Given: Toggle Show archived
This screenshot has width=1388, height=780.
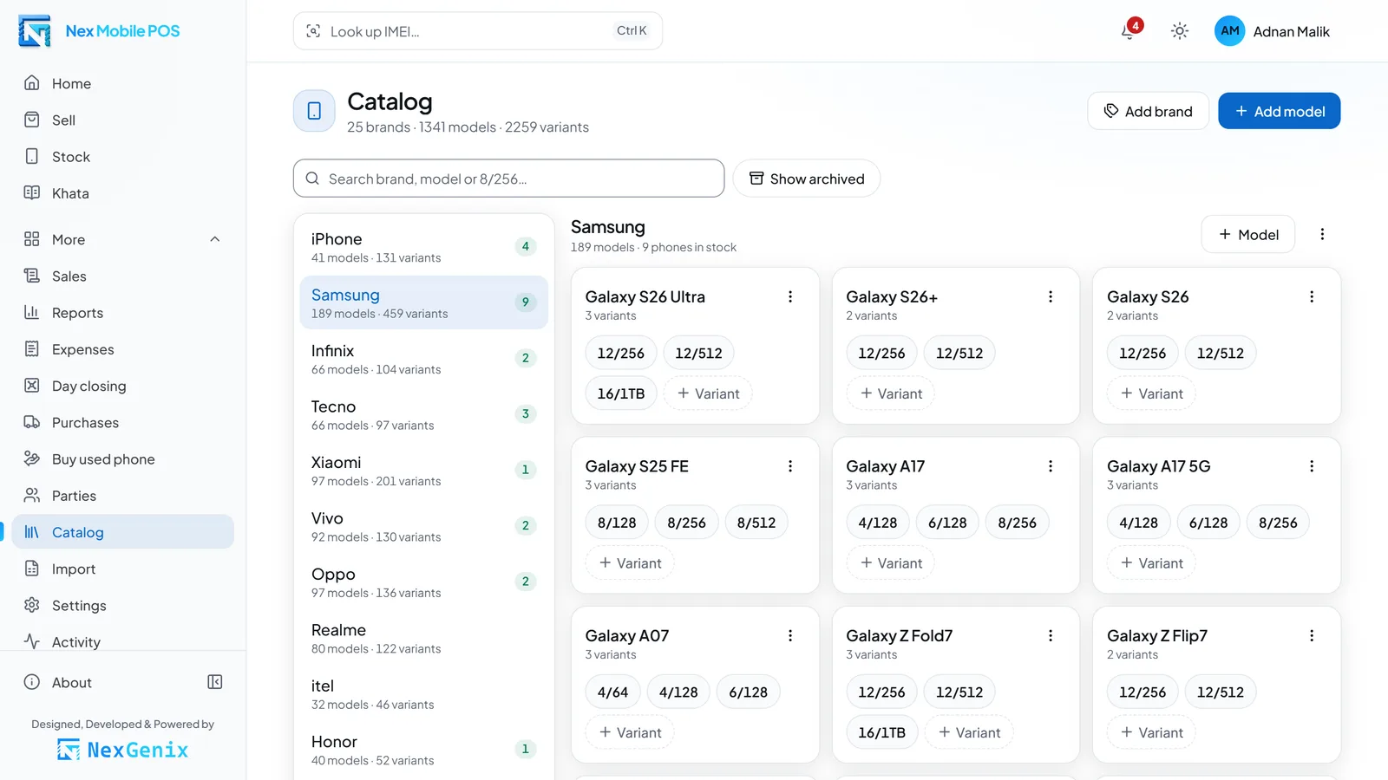Looking at the screenshot, I should coord(806,179).
